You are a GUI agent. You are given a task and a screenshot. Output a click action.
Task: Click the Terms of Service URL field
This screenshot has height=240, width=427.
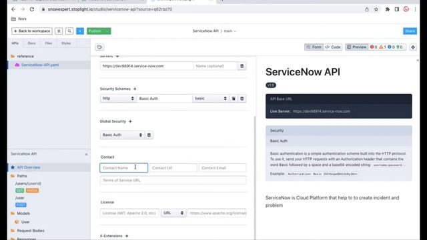(173, 181)
